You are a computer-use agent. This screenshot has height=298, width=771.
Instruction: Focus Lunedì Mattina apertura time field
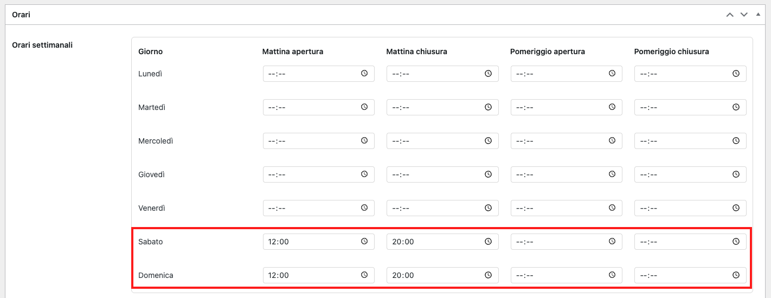click(319, 74)
